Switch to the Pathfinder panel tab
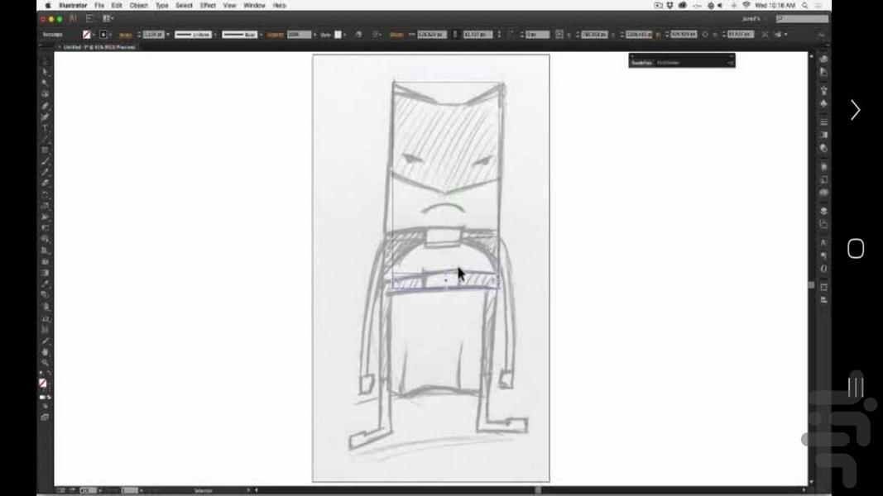The height and width of the screenshot is (496, 883). [x=668, y=63]
